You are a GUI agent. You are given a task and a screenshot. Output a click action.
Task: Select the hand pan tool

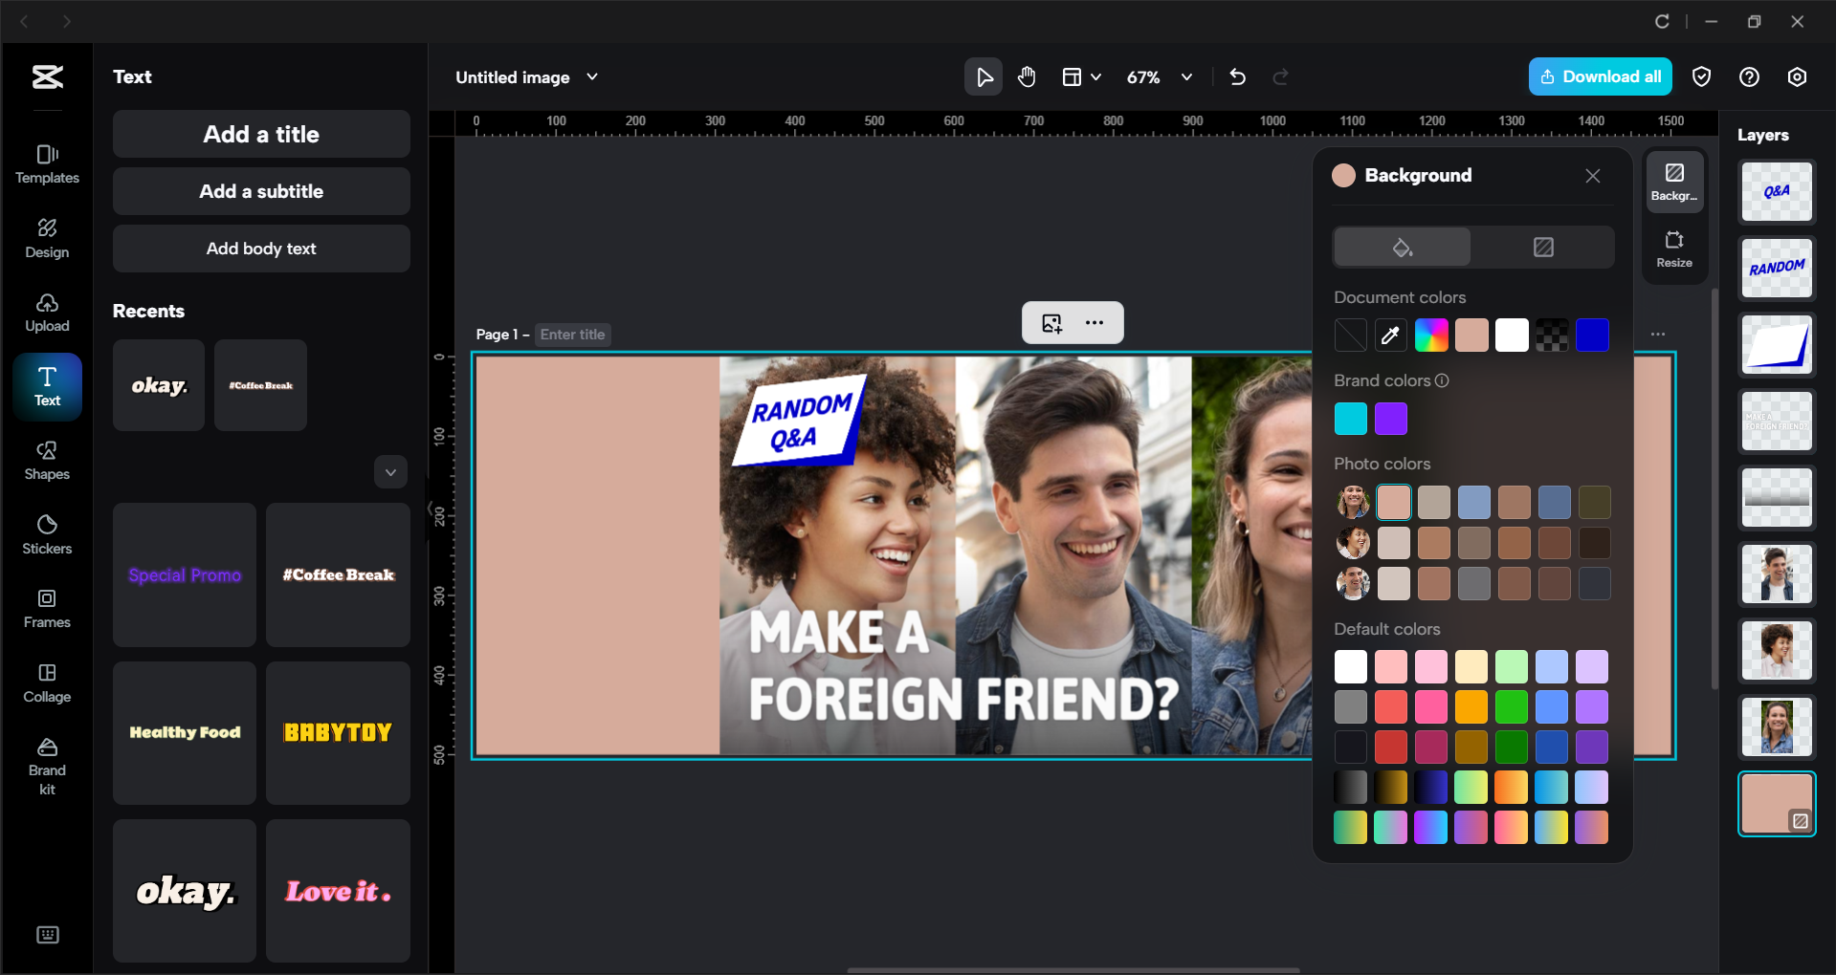click(x=1027, y=77)
